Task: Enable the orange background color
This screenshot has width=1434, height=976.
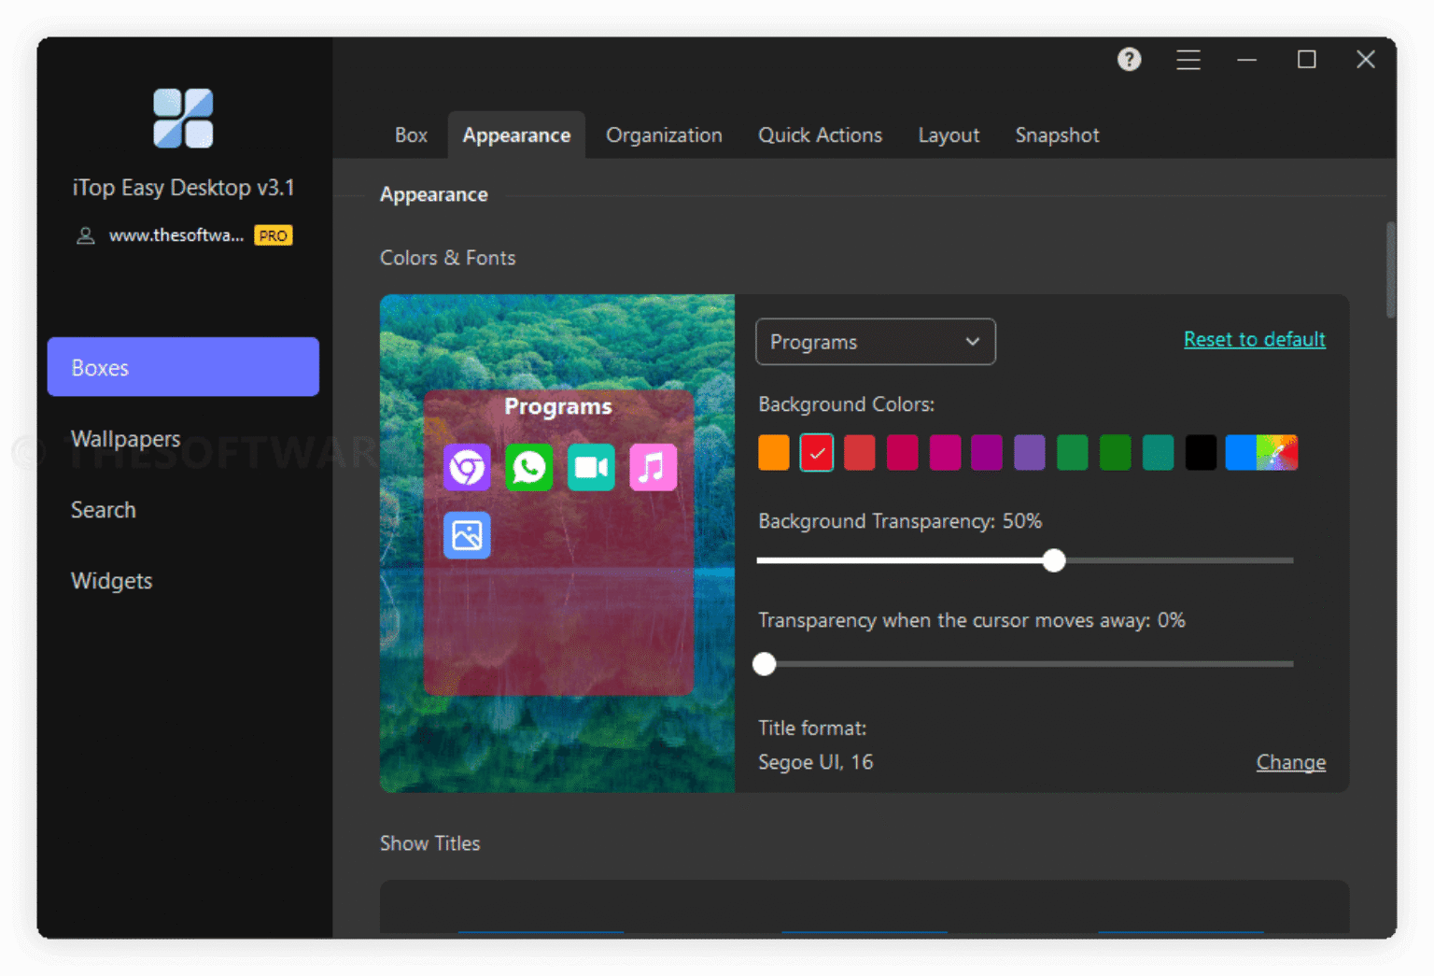Action: click(773, 452)
